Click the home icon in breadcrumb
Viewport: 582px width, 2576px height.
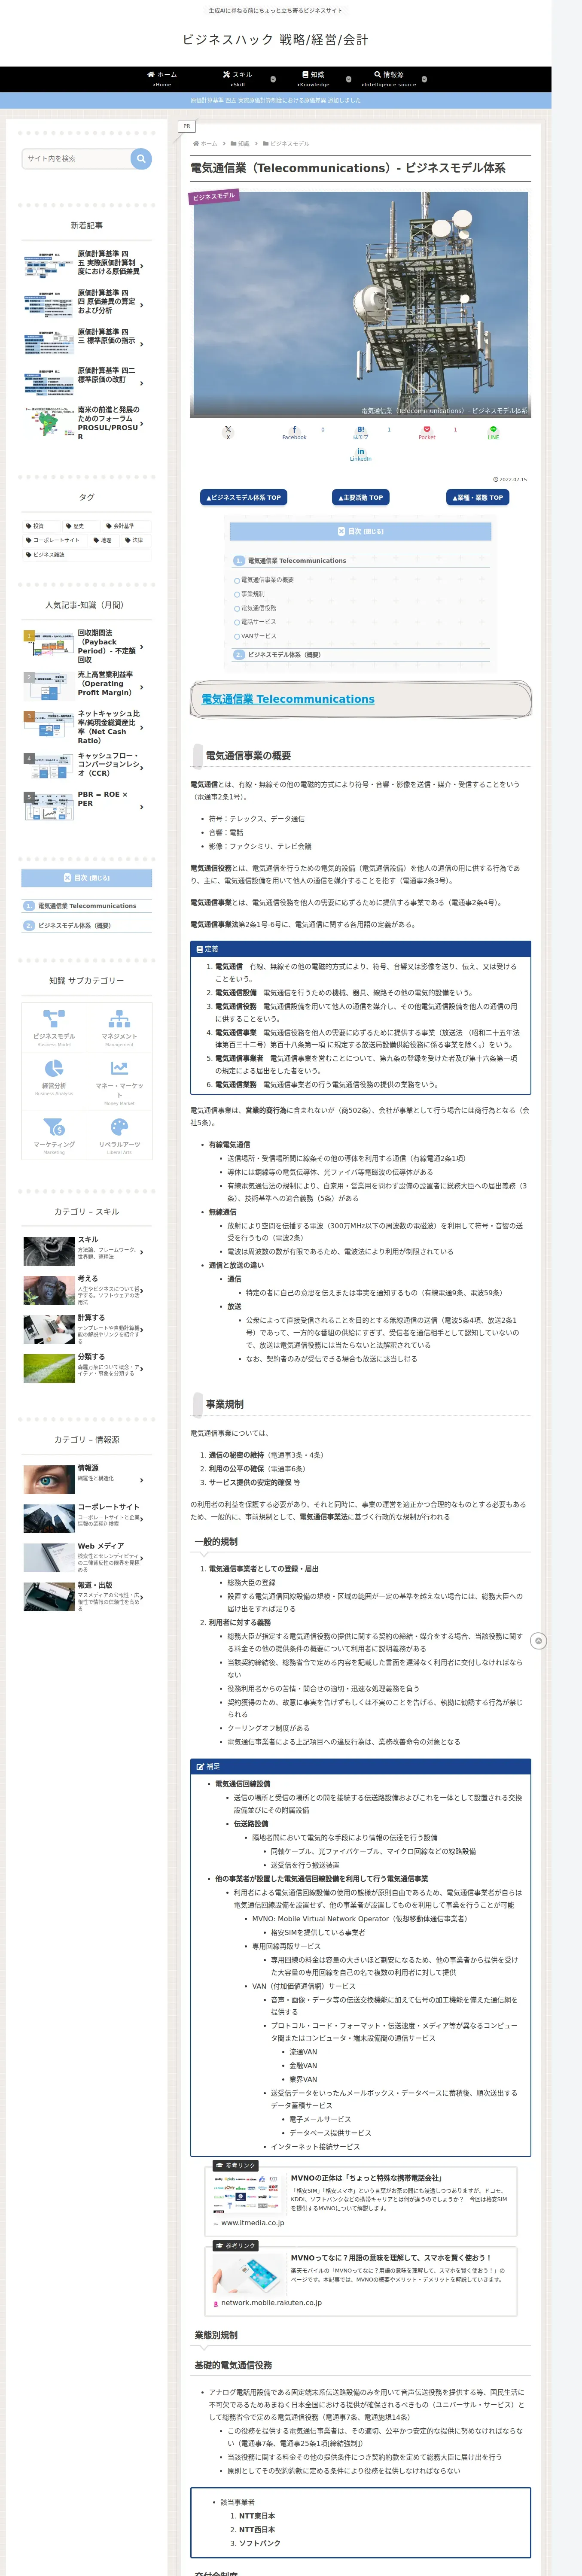pyautogui.click(x=196, y=143)
